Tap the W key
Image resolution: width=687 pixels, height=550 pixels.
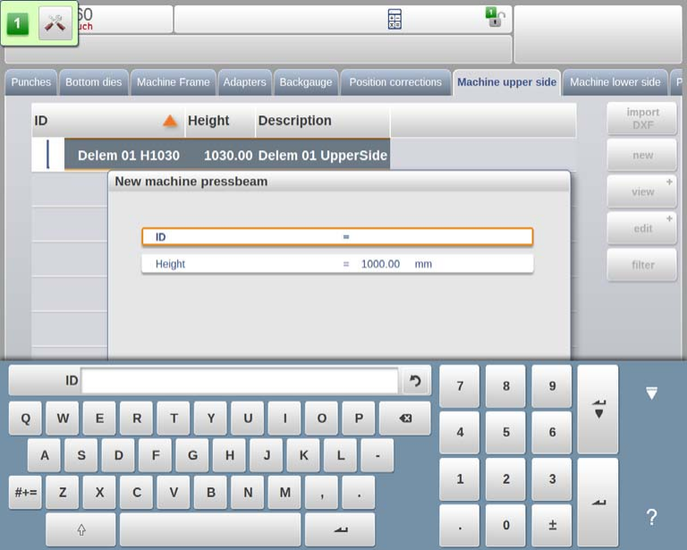[x=63, y=419]
